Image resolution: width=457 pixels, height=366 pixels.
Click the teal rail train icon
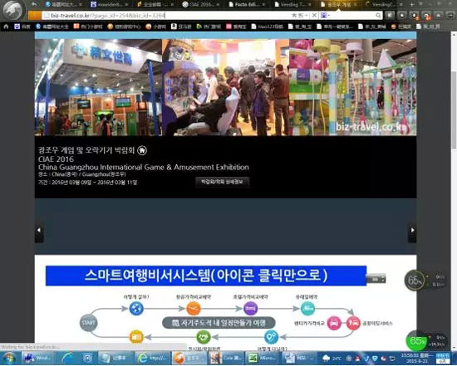point(307,309)
